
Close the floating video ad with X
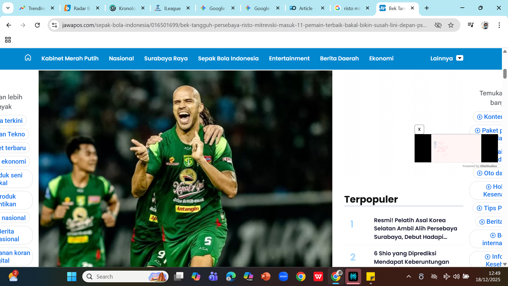click(x=419, y=129)
